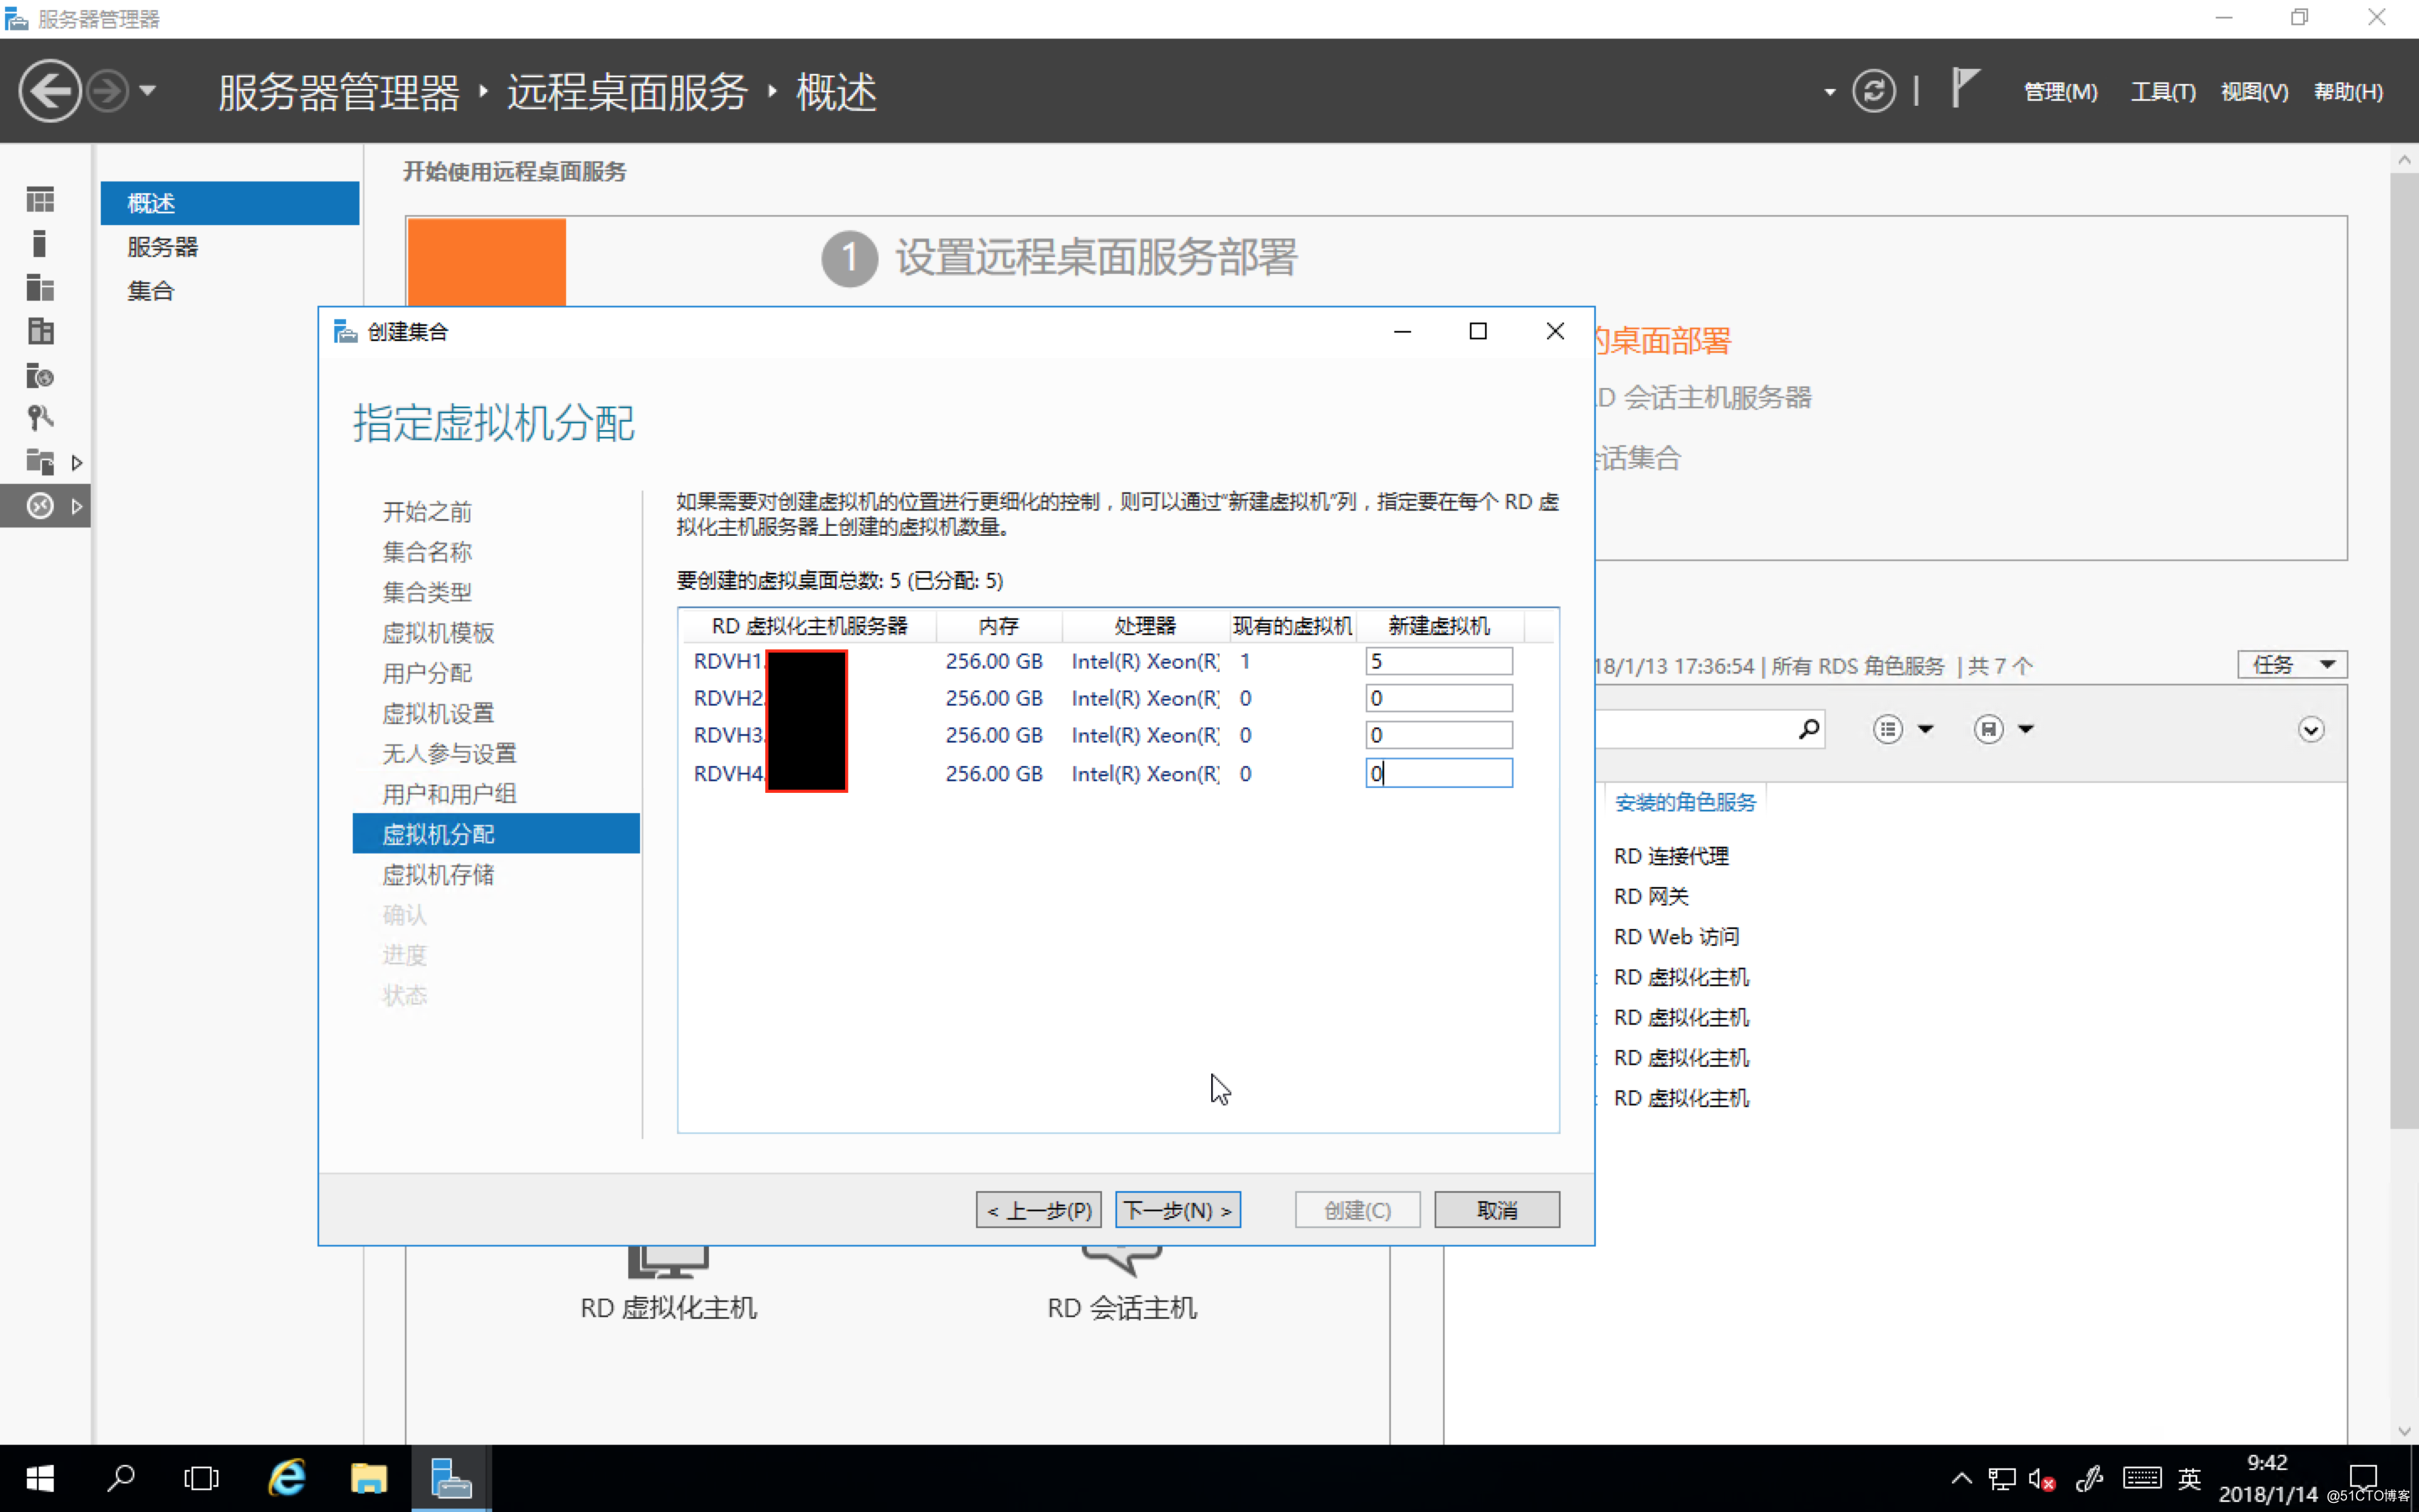The height and width of the screenshot is (1512, 2419).
Task: Open the 管理(M) menu
Action: pos(2060,92)
